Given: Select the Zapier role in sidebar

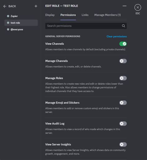Looking at the screenshot, I should (21, 16).
